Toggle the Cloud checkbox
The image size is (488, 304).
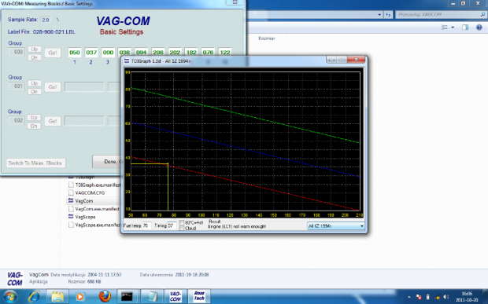point(182,229)
